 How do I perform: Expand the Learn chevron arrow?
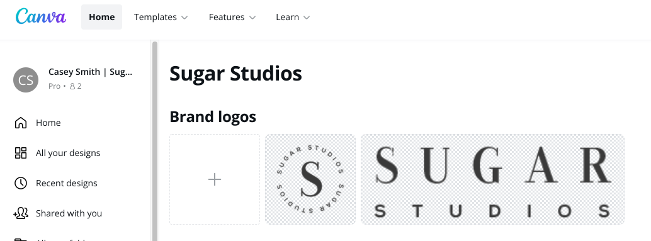coord(307,18)
